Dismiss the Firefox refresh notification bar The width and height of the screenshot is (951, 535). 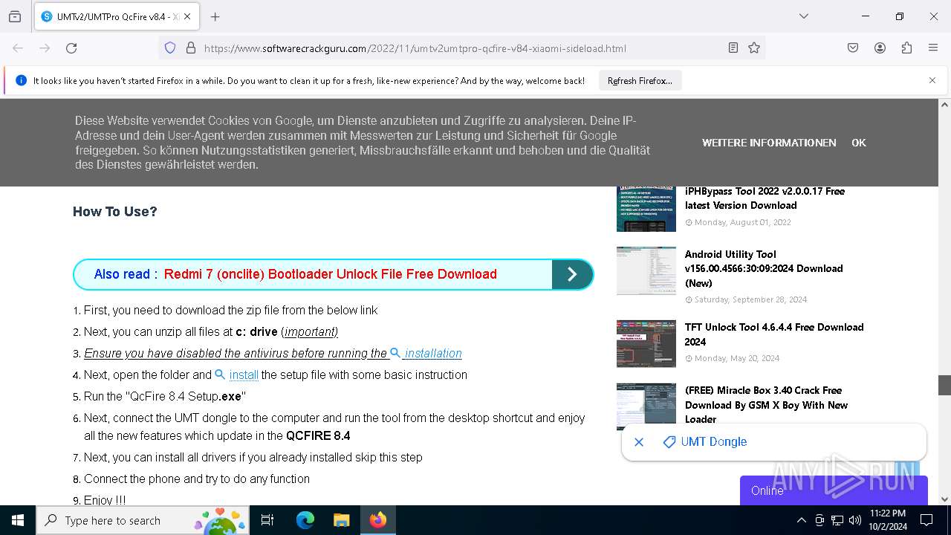coord(932,80)
